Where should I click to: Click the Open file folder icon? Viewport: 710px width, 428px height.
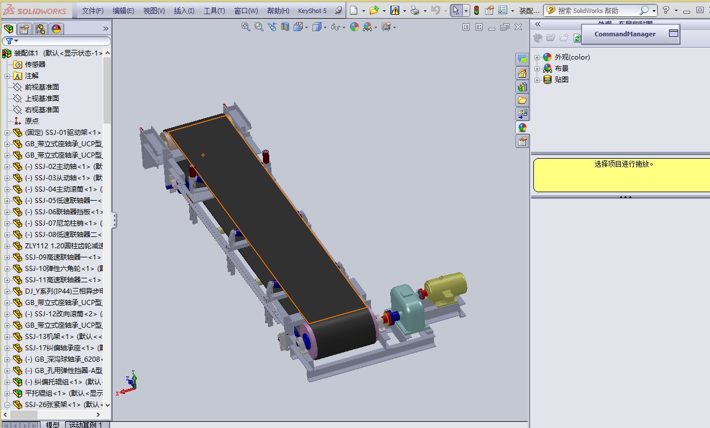374,10
